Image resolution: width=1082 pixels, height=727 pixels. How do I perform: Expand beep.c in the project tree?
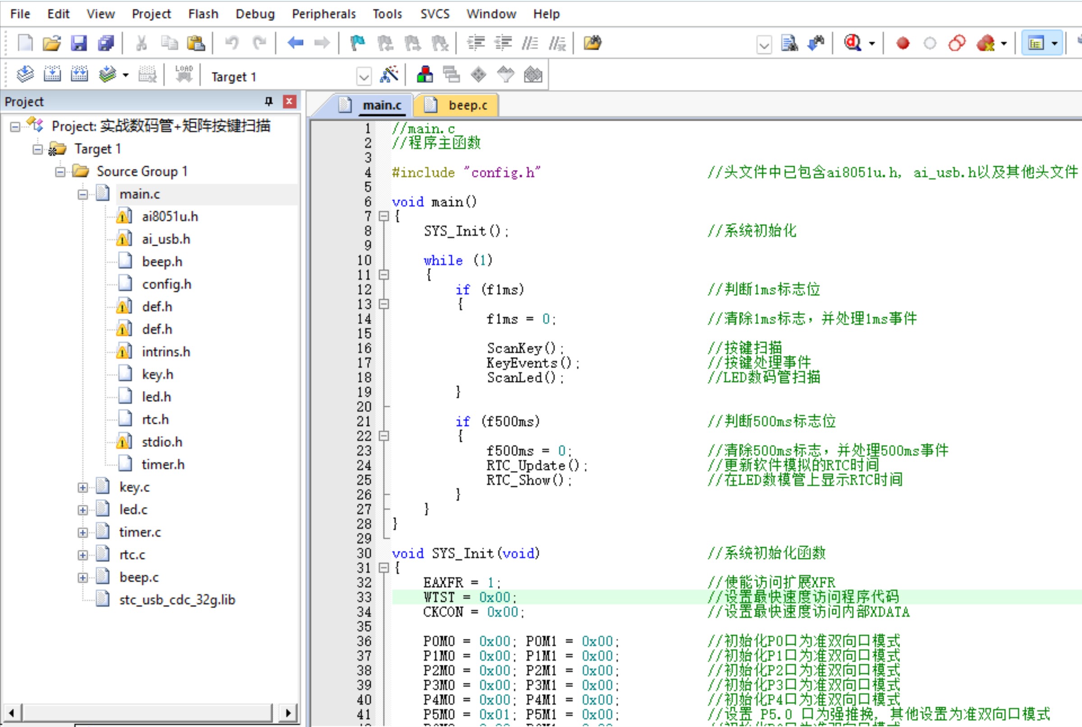pos(83,578)
